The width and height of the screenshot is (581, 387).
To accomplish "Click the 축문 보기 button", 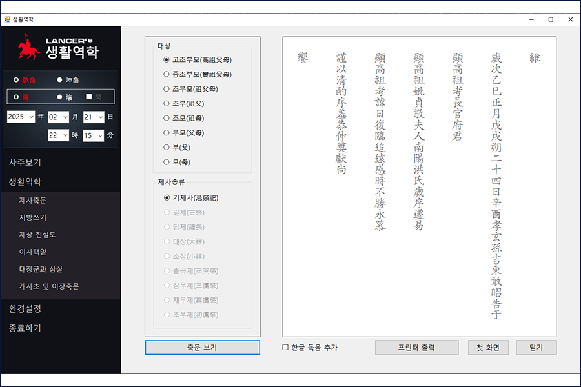I will 202,348.
